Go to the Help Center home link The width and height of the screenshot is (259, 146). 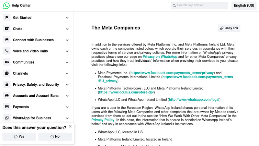21,6
